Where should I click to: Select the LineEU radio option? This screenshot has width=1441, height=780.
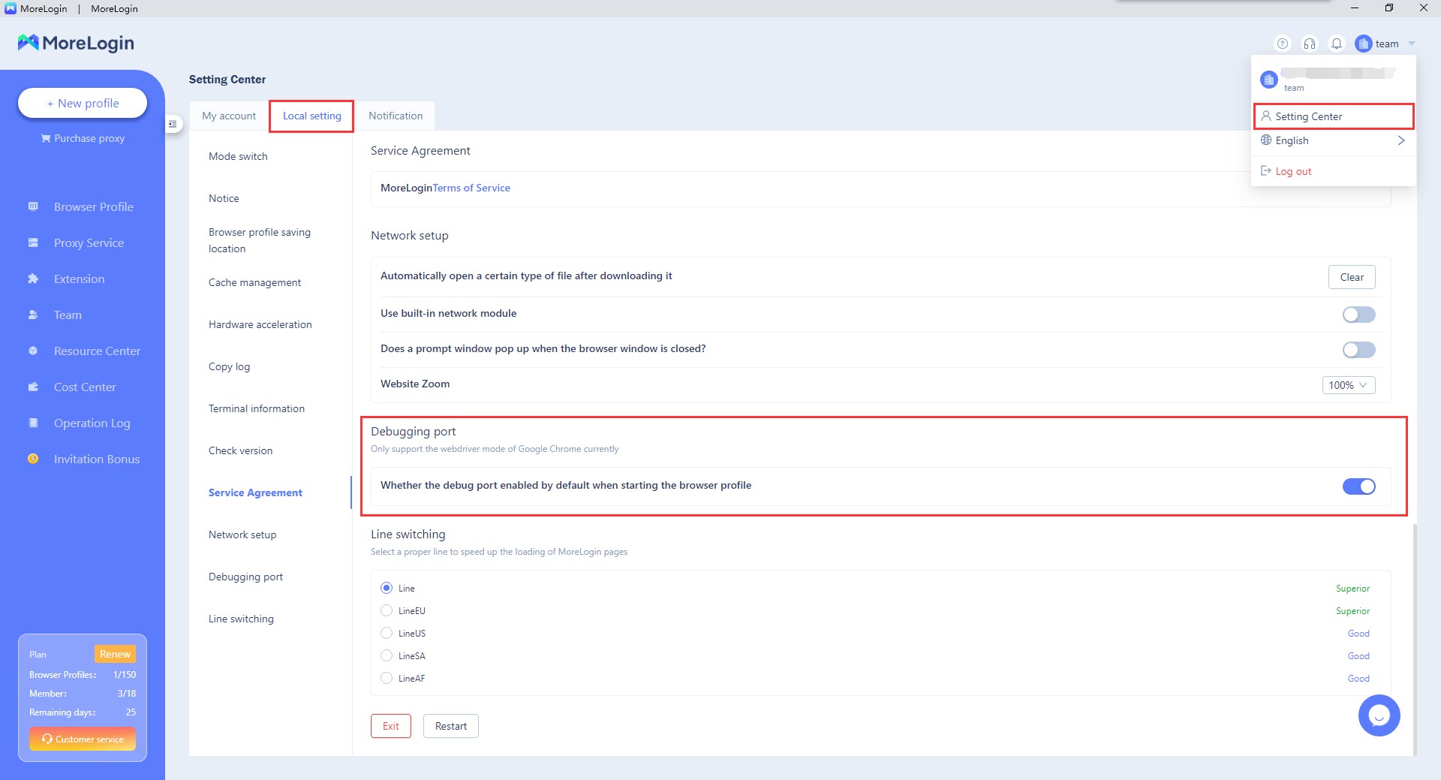click(x=387, y=610)
